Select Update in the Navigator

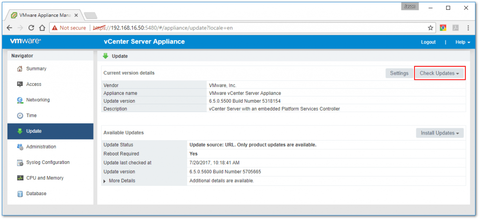point(51,131)
